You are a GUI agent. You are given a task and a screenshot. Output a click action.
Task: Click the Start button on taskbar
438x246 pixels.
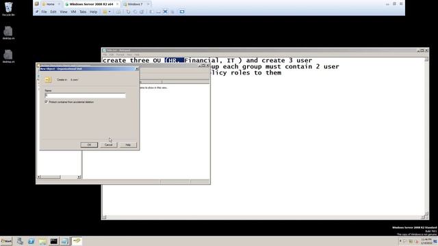click(6, 241)
